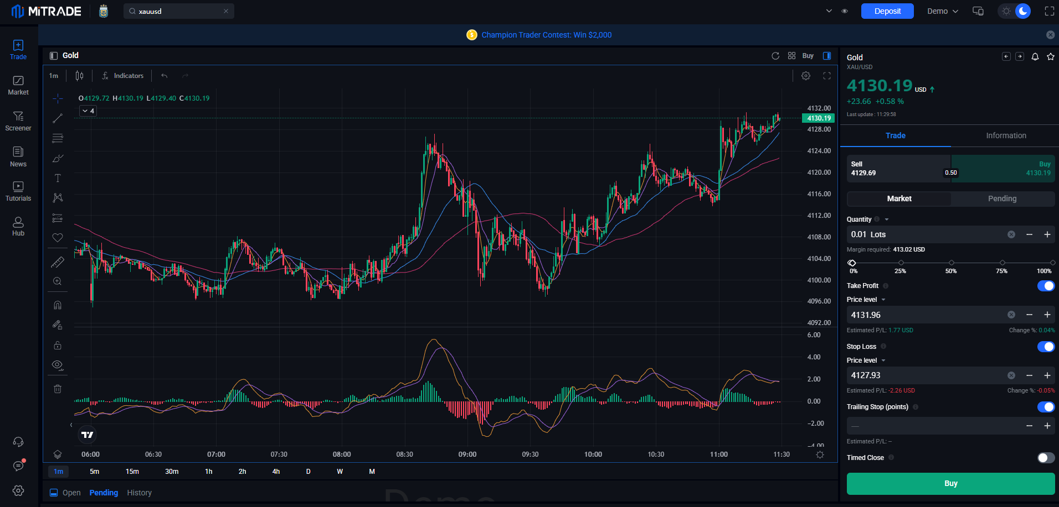Open Tutorials in sidebar

coord(18,191)
